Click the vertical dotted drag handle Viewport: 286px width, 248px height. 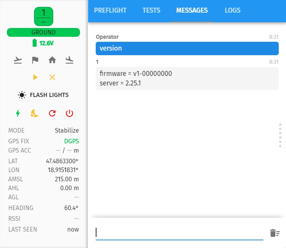point(280,135)
